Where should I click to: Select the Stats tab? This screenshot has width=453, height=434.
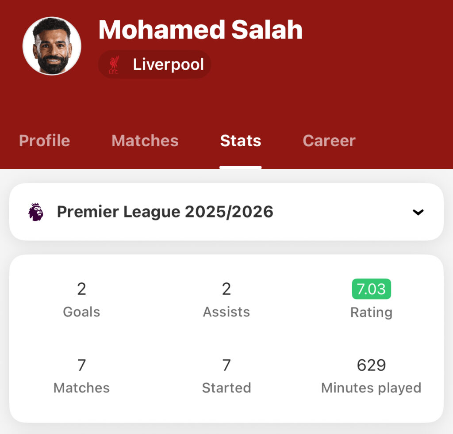pyautogui.click(x=241, y=141)
